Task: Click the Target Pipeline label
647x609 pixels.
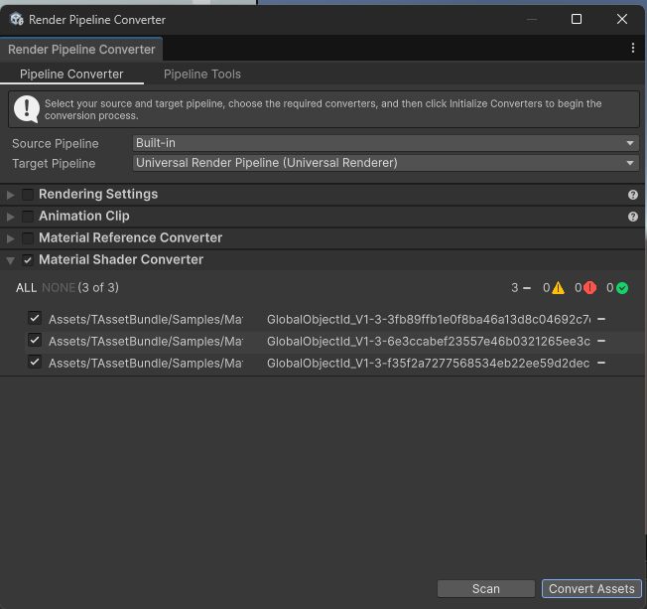Action: [x=54, y=164]
